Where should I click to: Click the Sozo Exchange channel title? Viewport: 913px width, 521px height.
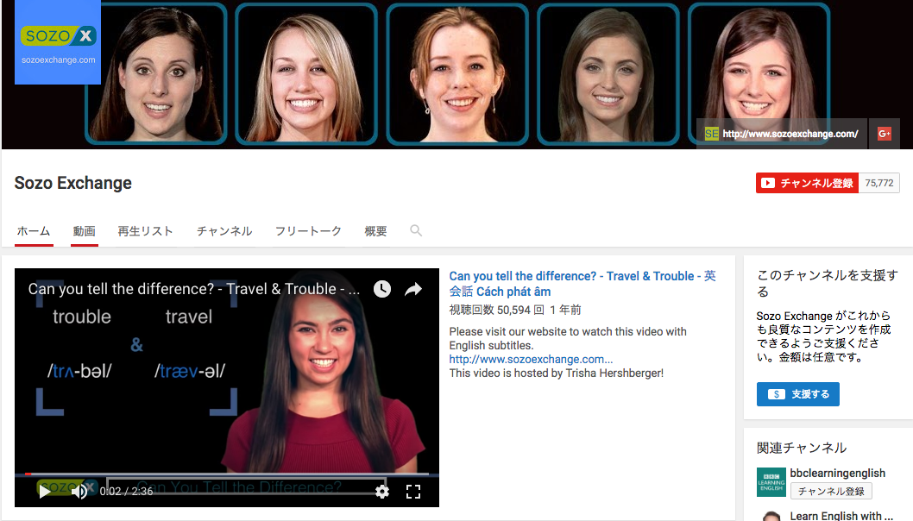point(72,183)
